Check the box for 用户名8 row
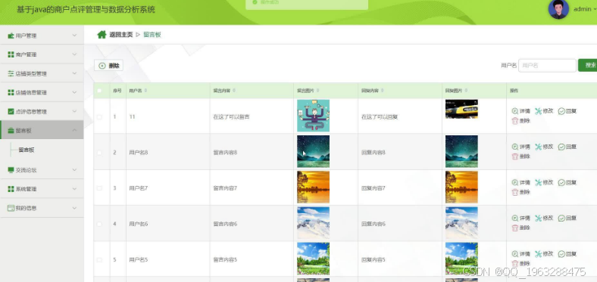The width and height of the screenshot is (597, 282). tap(99, 153)
